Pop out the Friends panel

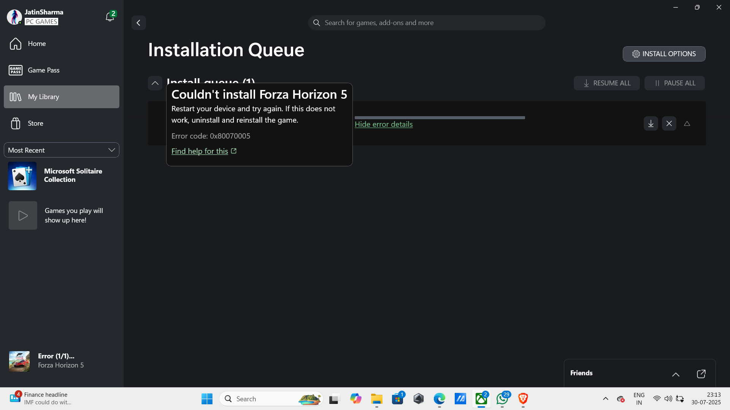coord(701,374)
